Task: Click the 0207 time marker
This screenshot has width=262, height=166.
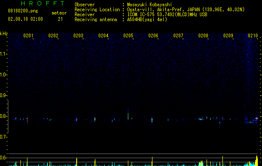Action: point(178,36)
